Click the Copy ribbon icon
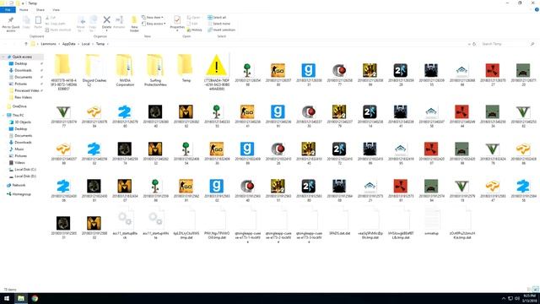540x304 pixels. tap(26, 23)
